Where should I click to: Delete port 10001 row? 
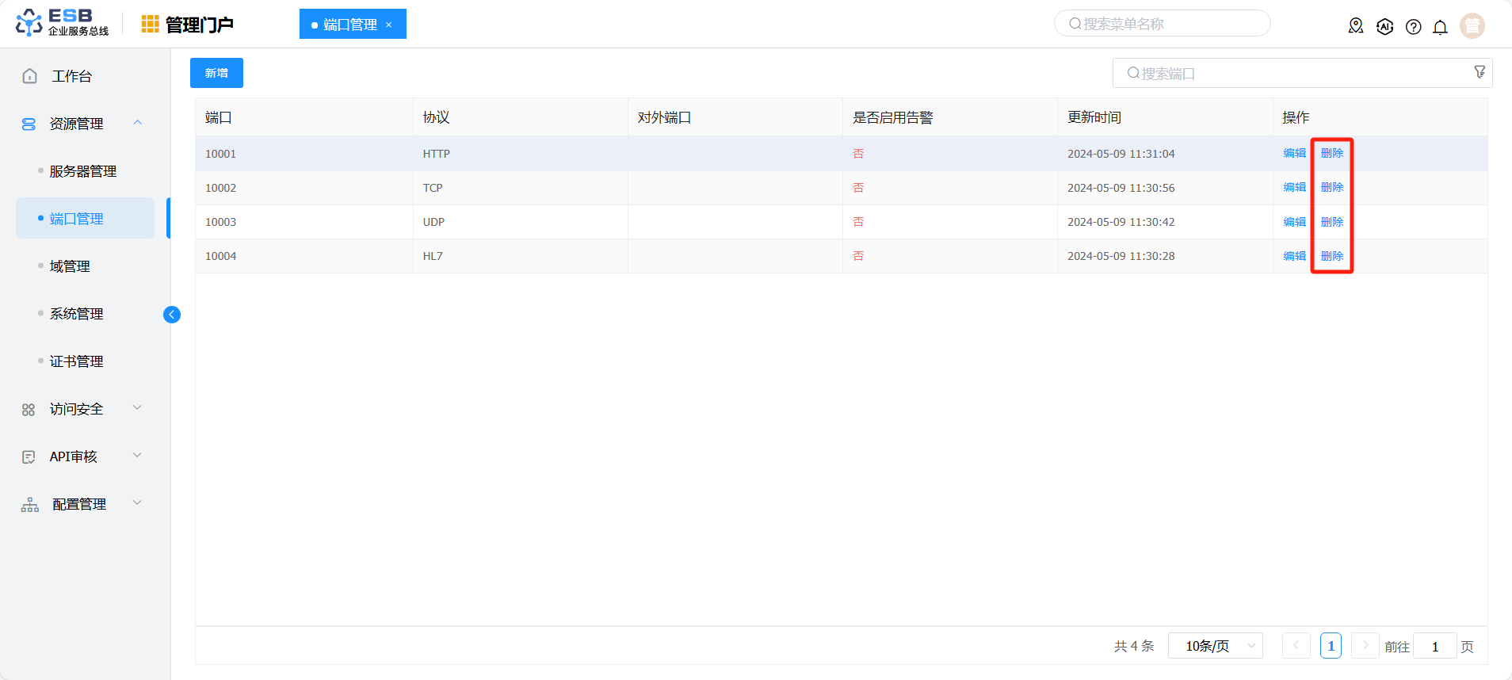pyautogui.click(x=1331, y=153)
